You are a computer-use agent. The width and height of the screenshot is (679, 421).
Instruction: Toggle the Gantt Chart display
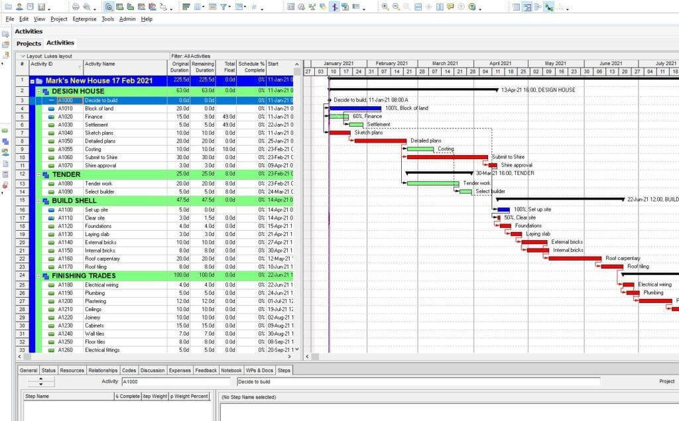click(x=526, y=5)
